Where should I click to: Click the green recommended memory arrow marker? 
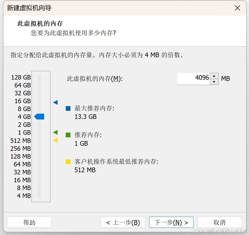[x=55, y=132]
